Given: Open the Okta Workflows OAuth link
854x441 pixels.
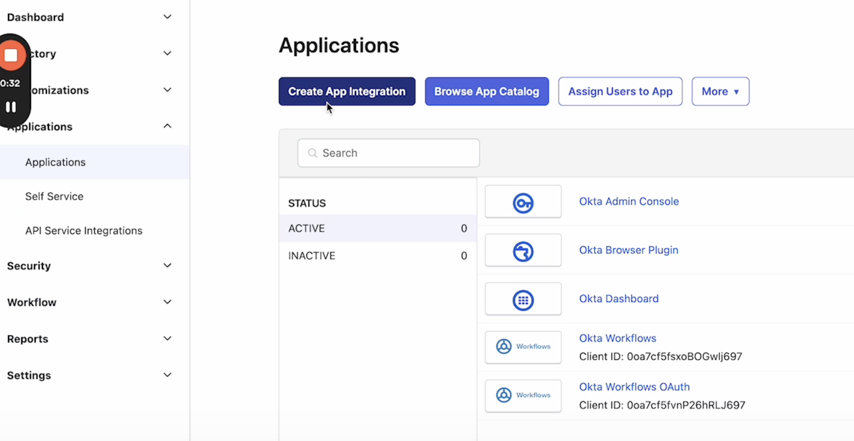Looking at the screenshot, I should (634, 387).
